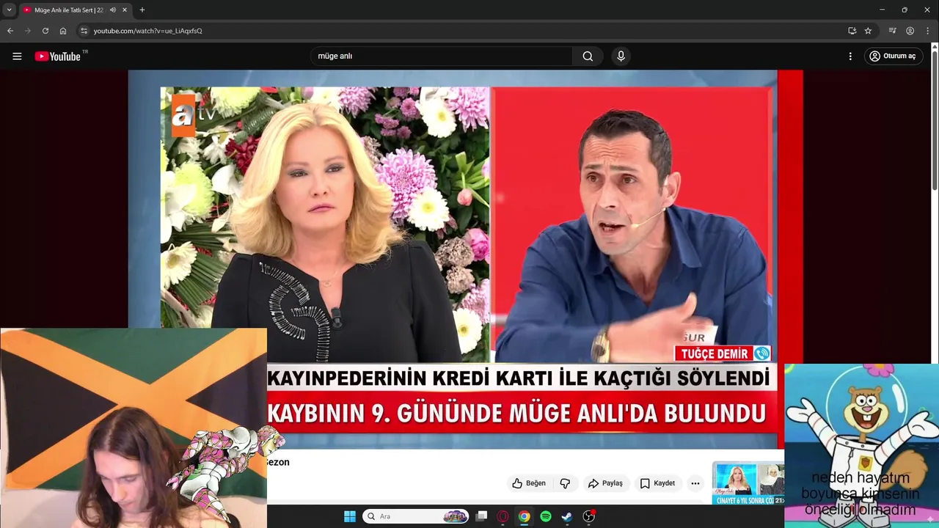This screenshot has height=528, width=939.
Task: Open the YouTube hamburger guide menu
Action: [17, 56]
